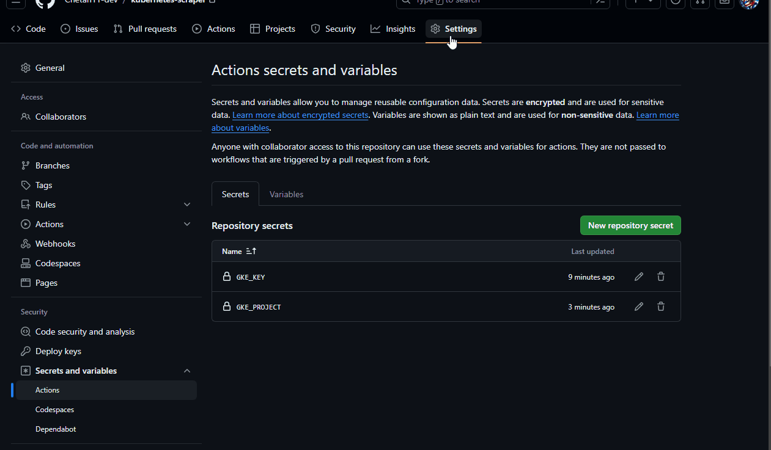Click the Actions secrets and variables heading
This screenshot has width=771, height=450.
pyautogui.click(x=304, y=70)
